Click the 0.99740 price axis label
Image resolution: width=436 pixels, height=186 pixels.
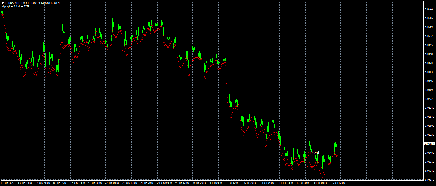pyautogui.click(x=429, y=170)
